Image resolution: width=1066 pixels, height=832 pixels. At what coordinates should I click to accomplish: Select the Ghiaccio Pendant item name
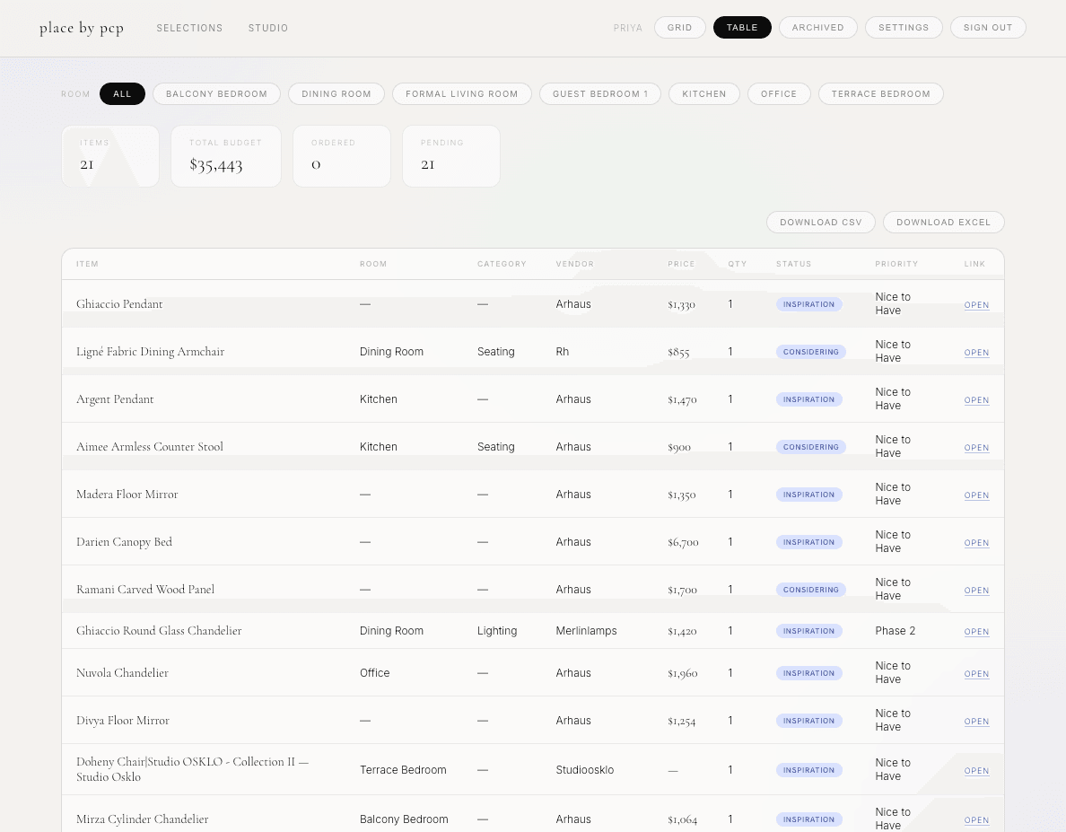click(x=119, y=304)
